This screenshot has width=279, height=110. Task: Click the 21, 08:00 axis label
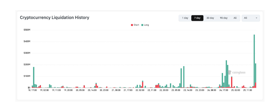coord(116,90)
